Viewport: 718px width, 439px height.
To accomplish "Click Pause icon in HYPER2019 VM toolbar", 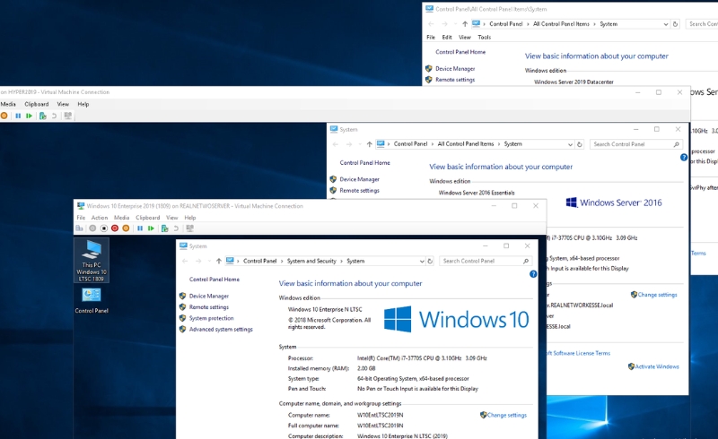I will point(18,116).
